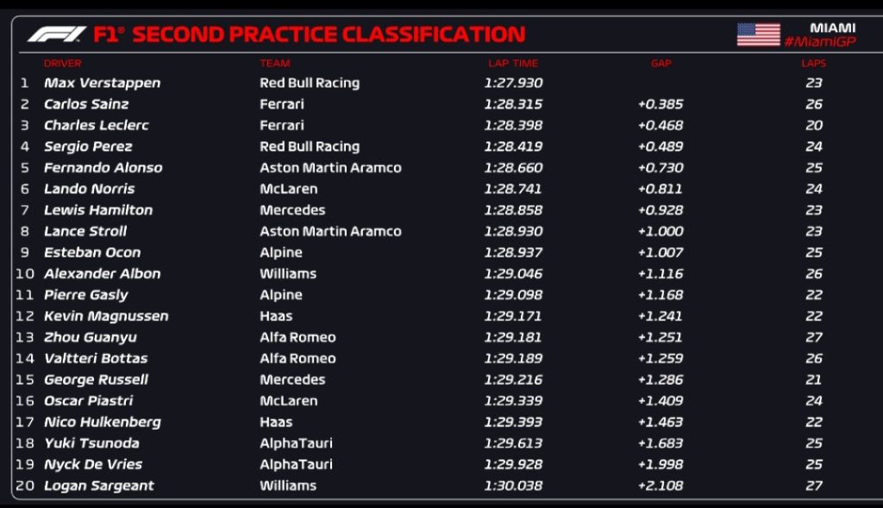Viewport: 883px width, 508px height.
Task: Click Lewis Hamilton's row name
Action: point(98,210)
